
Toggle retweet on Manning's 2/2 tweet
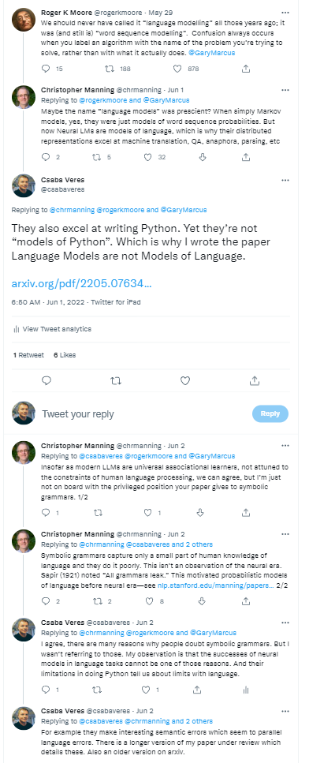(97, 601)
